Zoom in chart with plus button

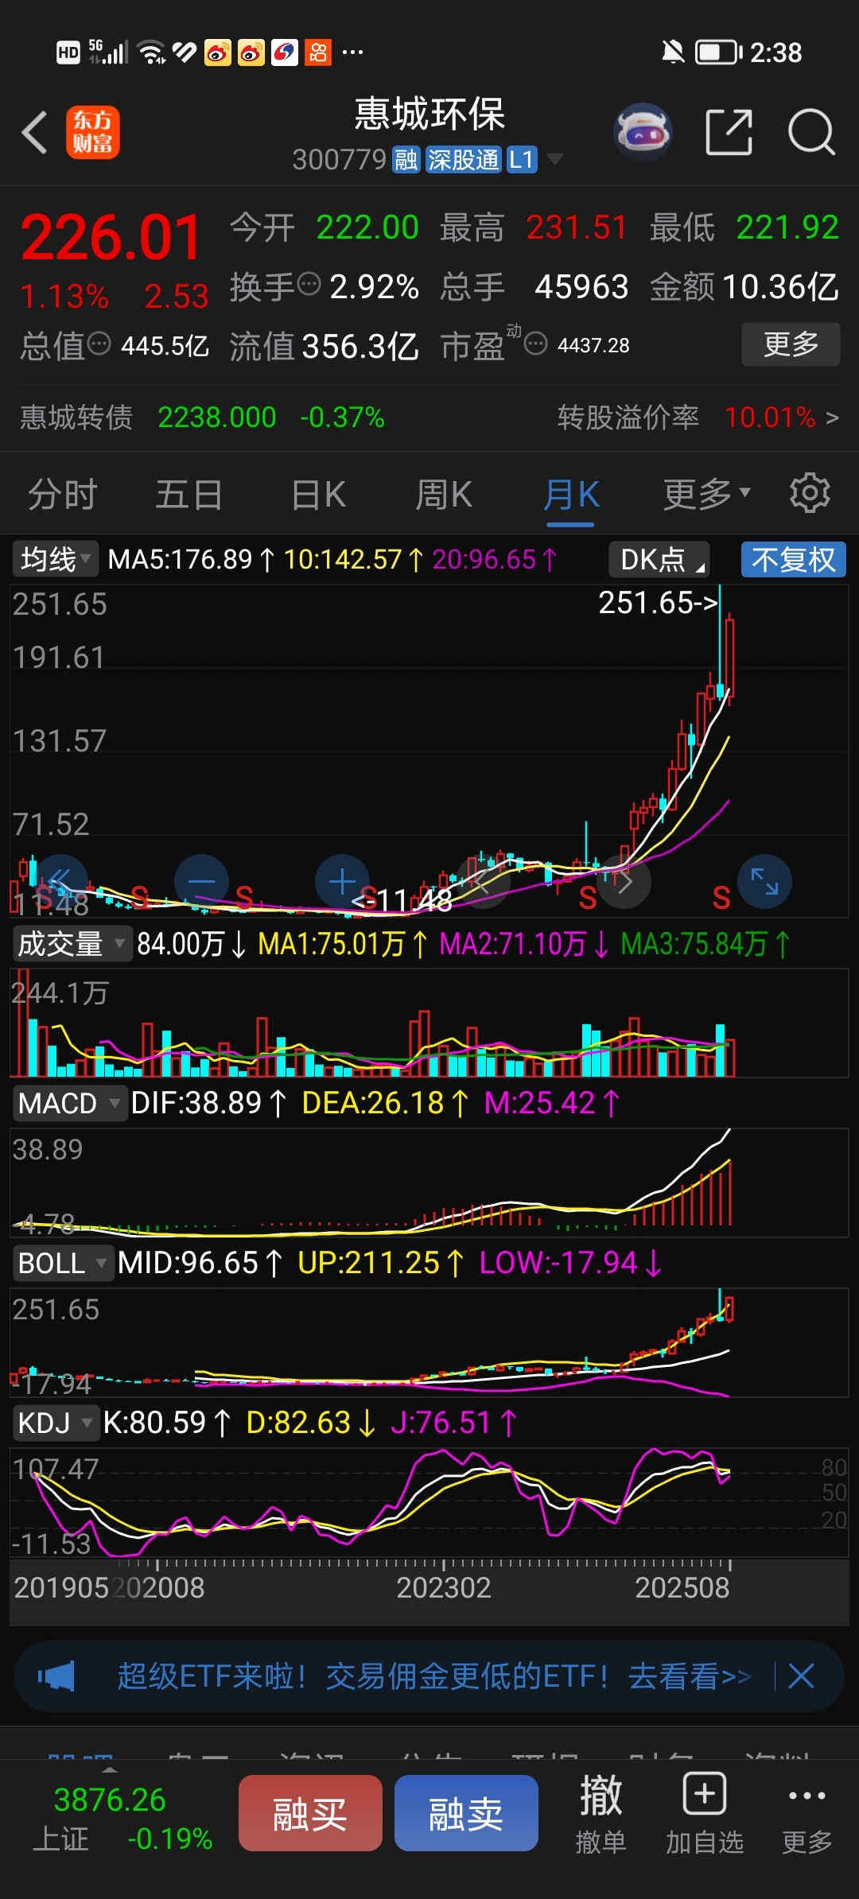[342, 881]
